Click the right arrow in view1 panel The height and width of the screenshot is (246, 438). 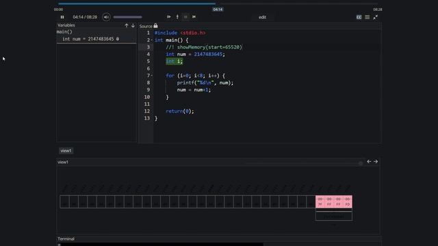pyautogui.click(x=376, y=161)
